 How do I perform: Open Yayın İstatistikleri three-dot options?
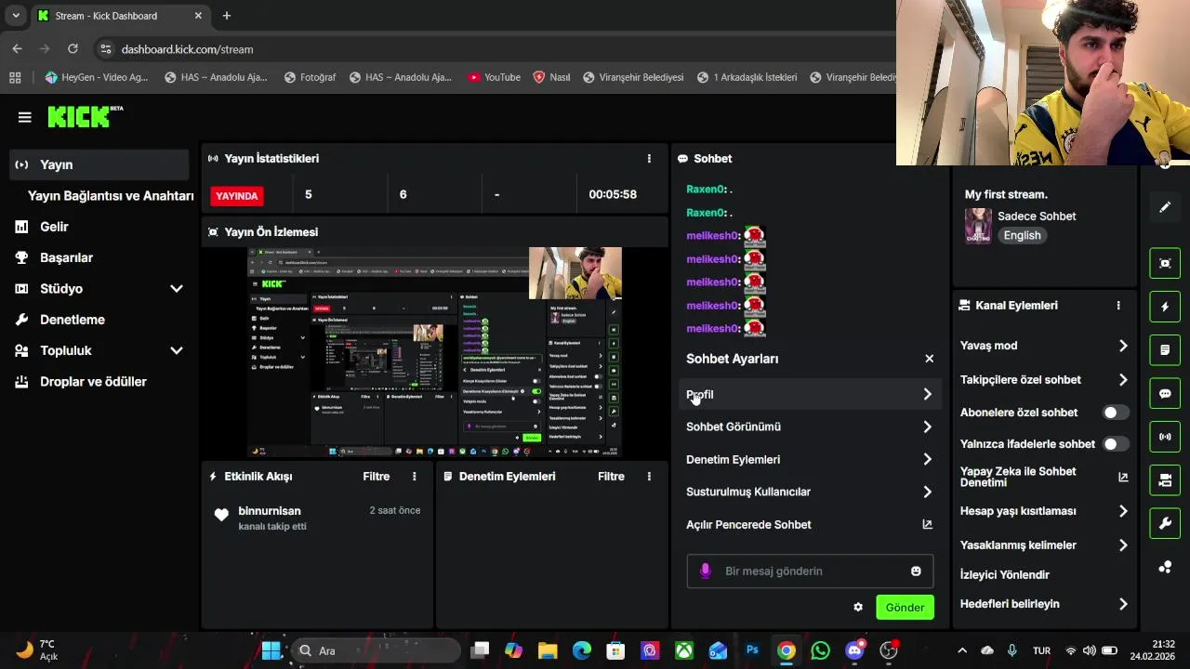[649, 159]
